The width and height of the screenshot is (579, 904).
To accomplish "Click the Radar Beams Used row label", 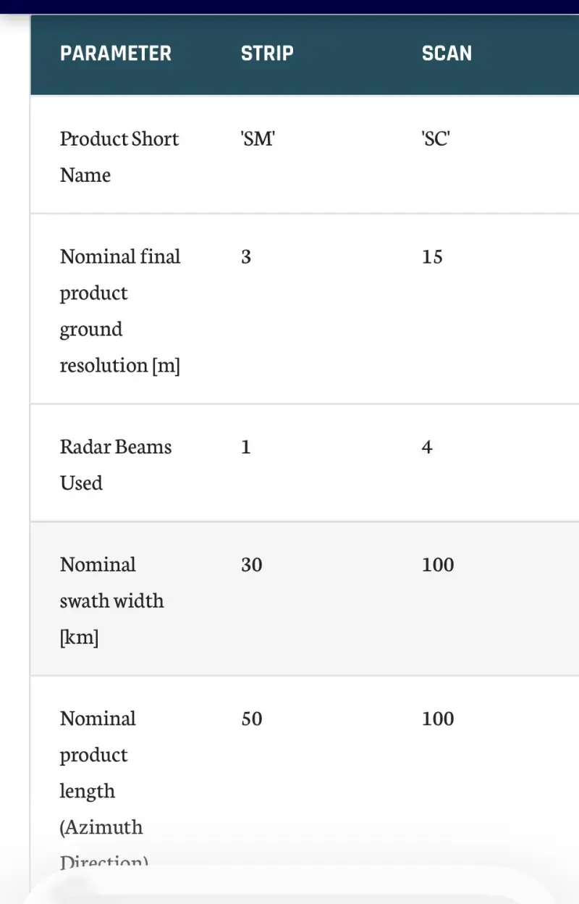I will coord(116,464).
